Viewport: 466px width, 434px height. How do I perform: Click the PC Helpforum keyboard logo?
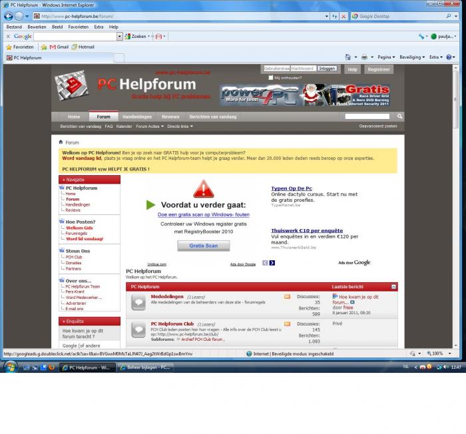coord(72,85)
